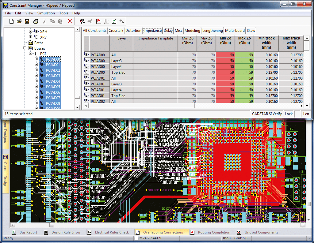
Task: Expand the XRH tree node
Action: (30, 32)
